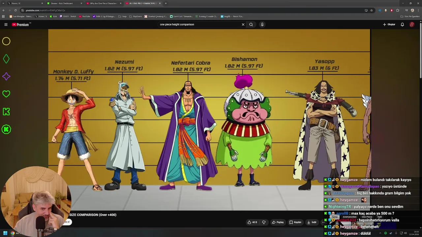Open a new browser tab
Viewport: 422px width, 237px height.
coord(166,3)
